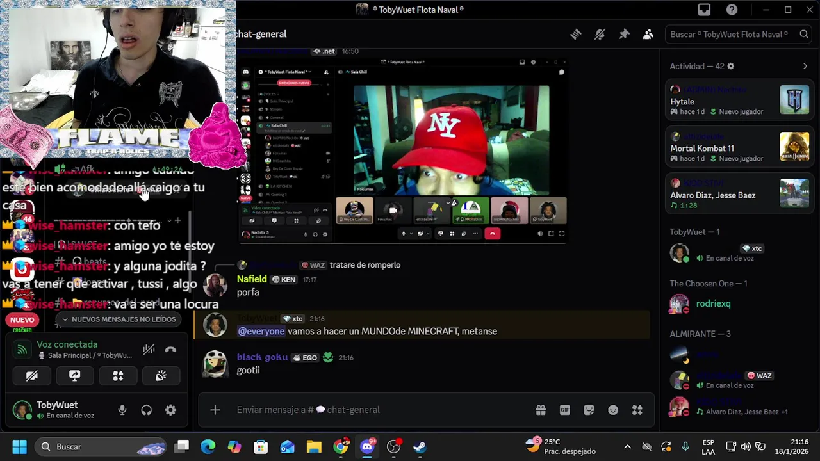Open the Alvaro Diaz, Jesse Baez activity card
The width and height of the screenshot is (820, 461).
pos(739,194)
